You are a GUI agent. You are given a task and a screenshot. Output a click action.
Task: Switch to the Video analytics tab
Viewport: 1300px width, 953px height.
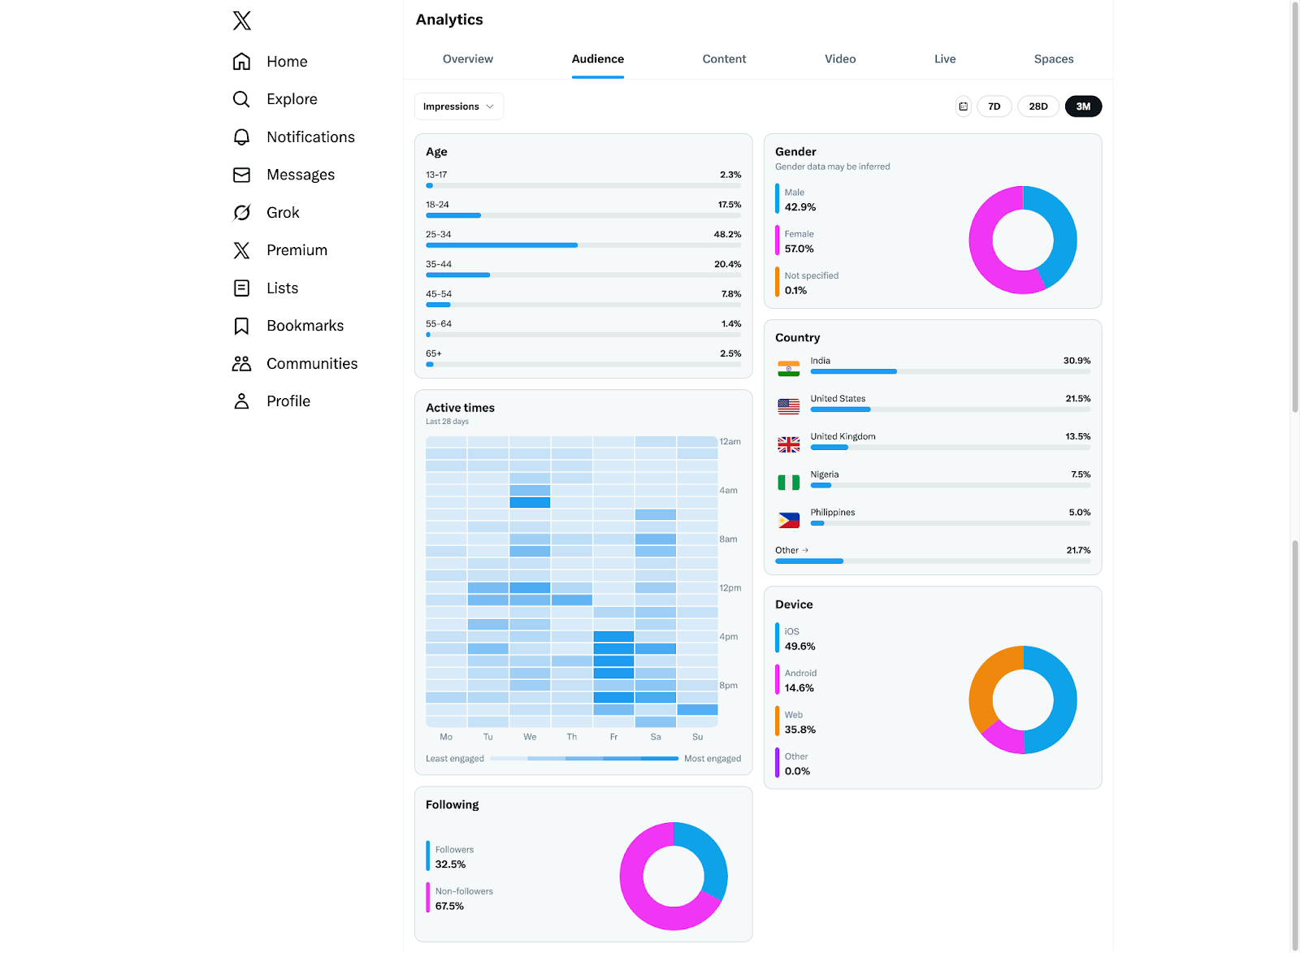(x=840, y=58)
